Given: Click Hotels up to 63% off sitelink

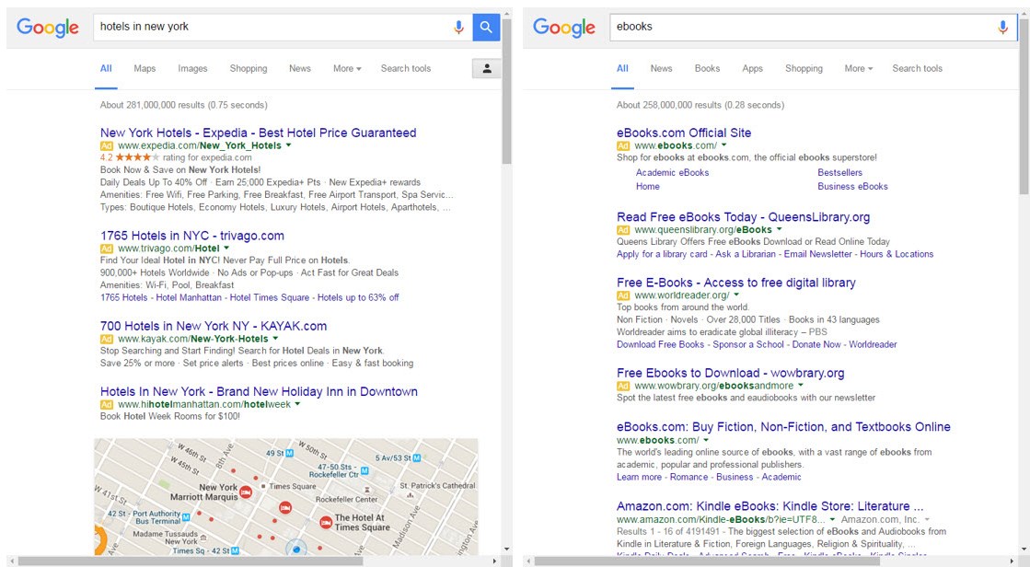Looking at the screenshot, I should [x=358, y=297].
